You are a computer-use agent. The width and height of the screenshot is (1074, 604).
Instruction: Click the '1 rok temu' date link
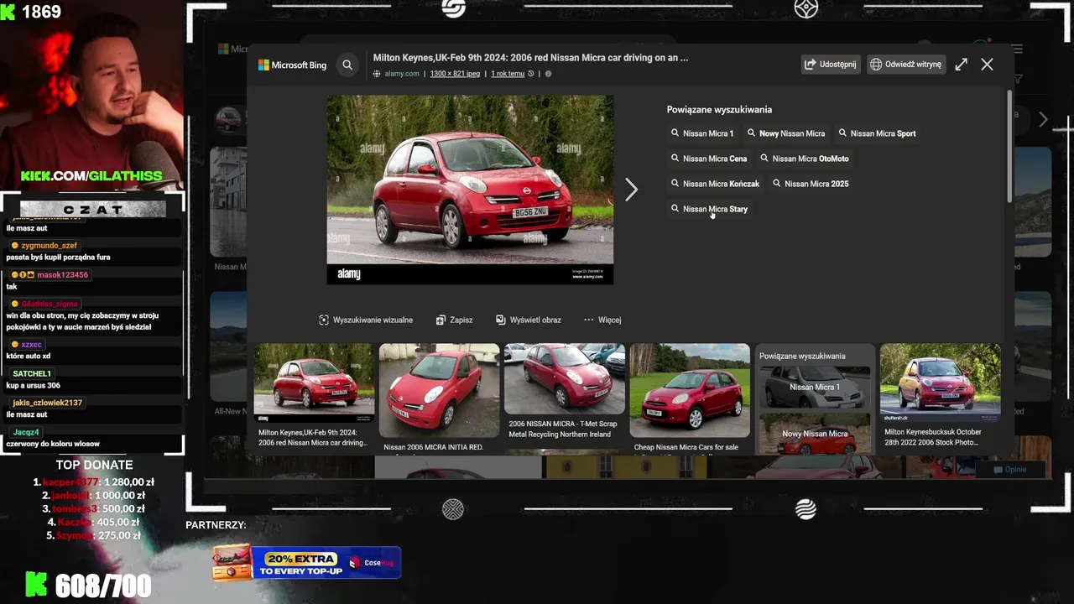coord(508,74)
